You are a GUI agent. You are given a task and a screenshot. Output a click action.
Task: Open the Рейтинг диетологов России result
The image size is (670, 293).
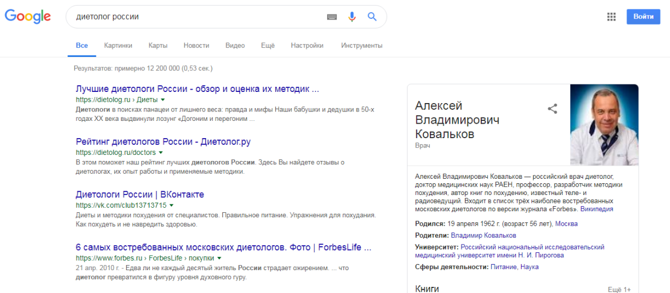pyautogui.click(x=163, y=141)
